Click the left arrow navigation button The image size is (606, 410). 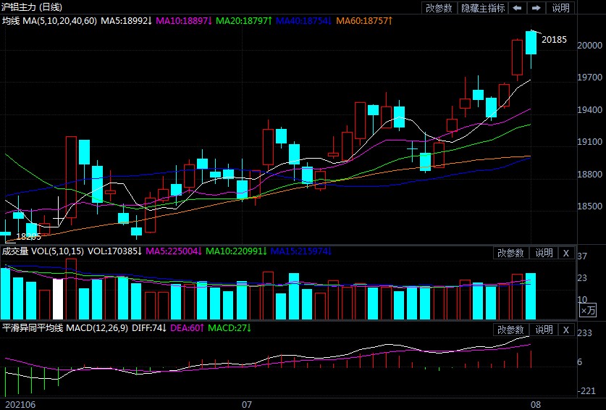pos(517,8)
